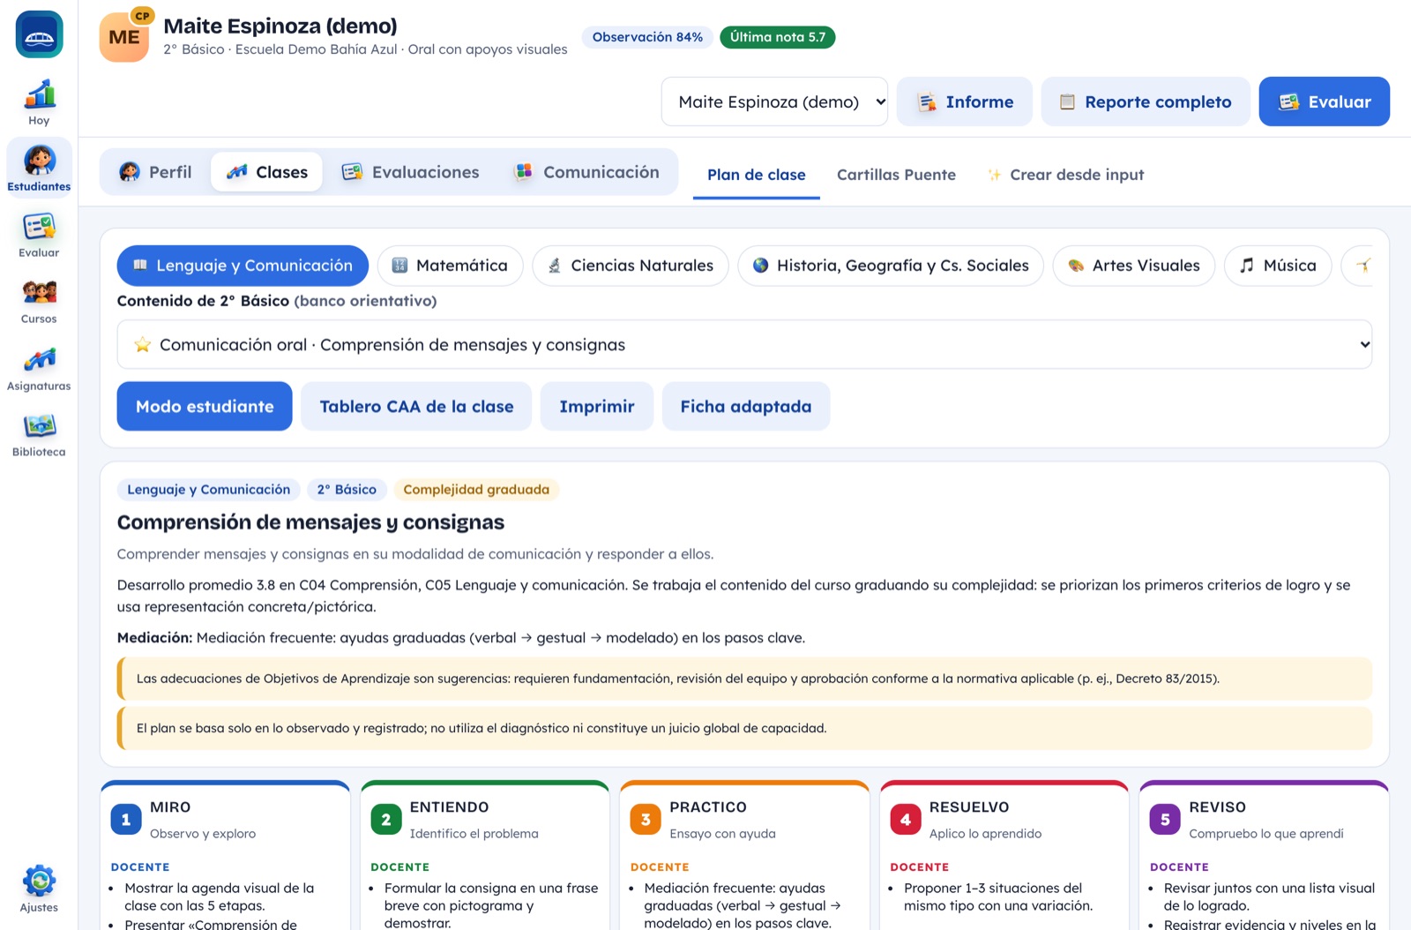The image size is (1411, 930).
Task: Select the Música subject chip
Action: click(1278, 266)
